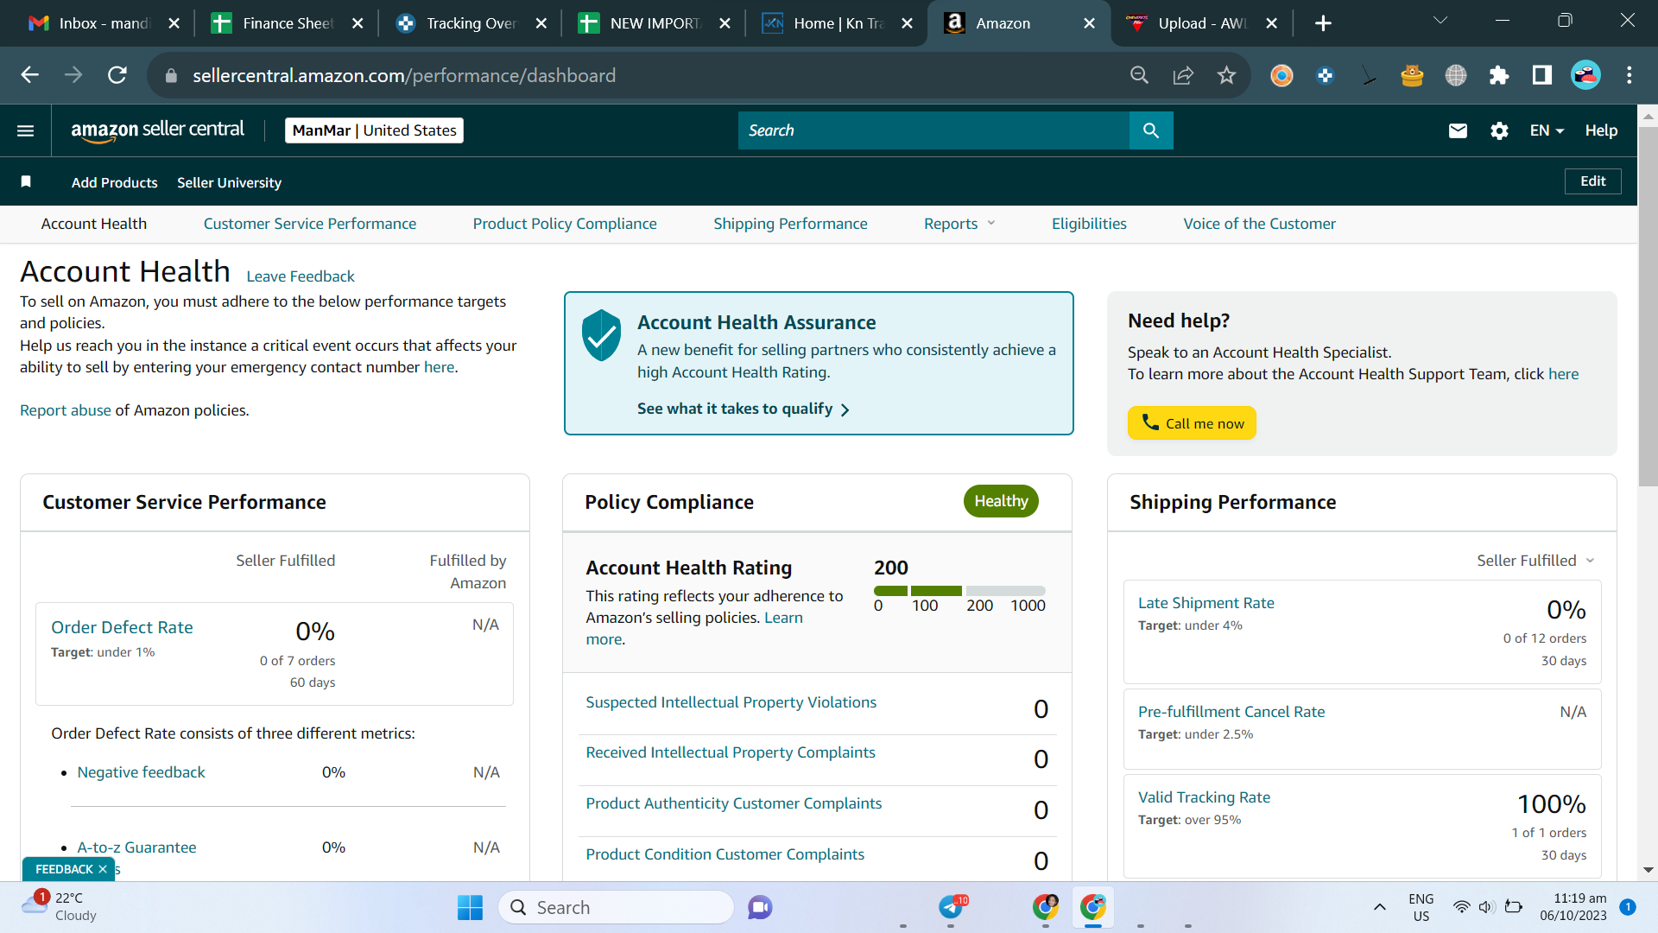Select the Account Health tab
This screenshot has width=1658, height=933.
point(94,224)
